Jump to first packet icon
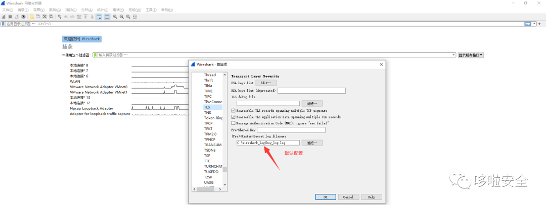The height and width of the screenshot is (205, 546). click(x=85, y=17)
